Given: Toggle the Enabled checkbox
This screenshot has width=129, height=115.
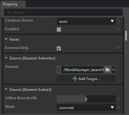Looking at the screenshot, I should 59,30.
